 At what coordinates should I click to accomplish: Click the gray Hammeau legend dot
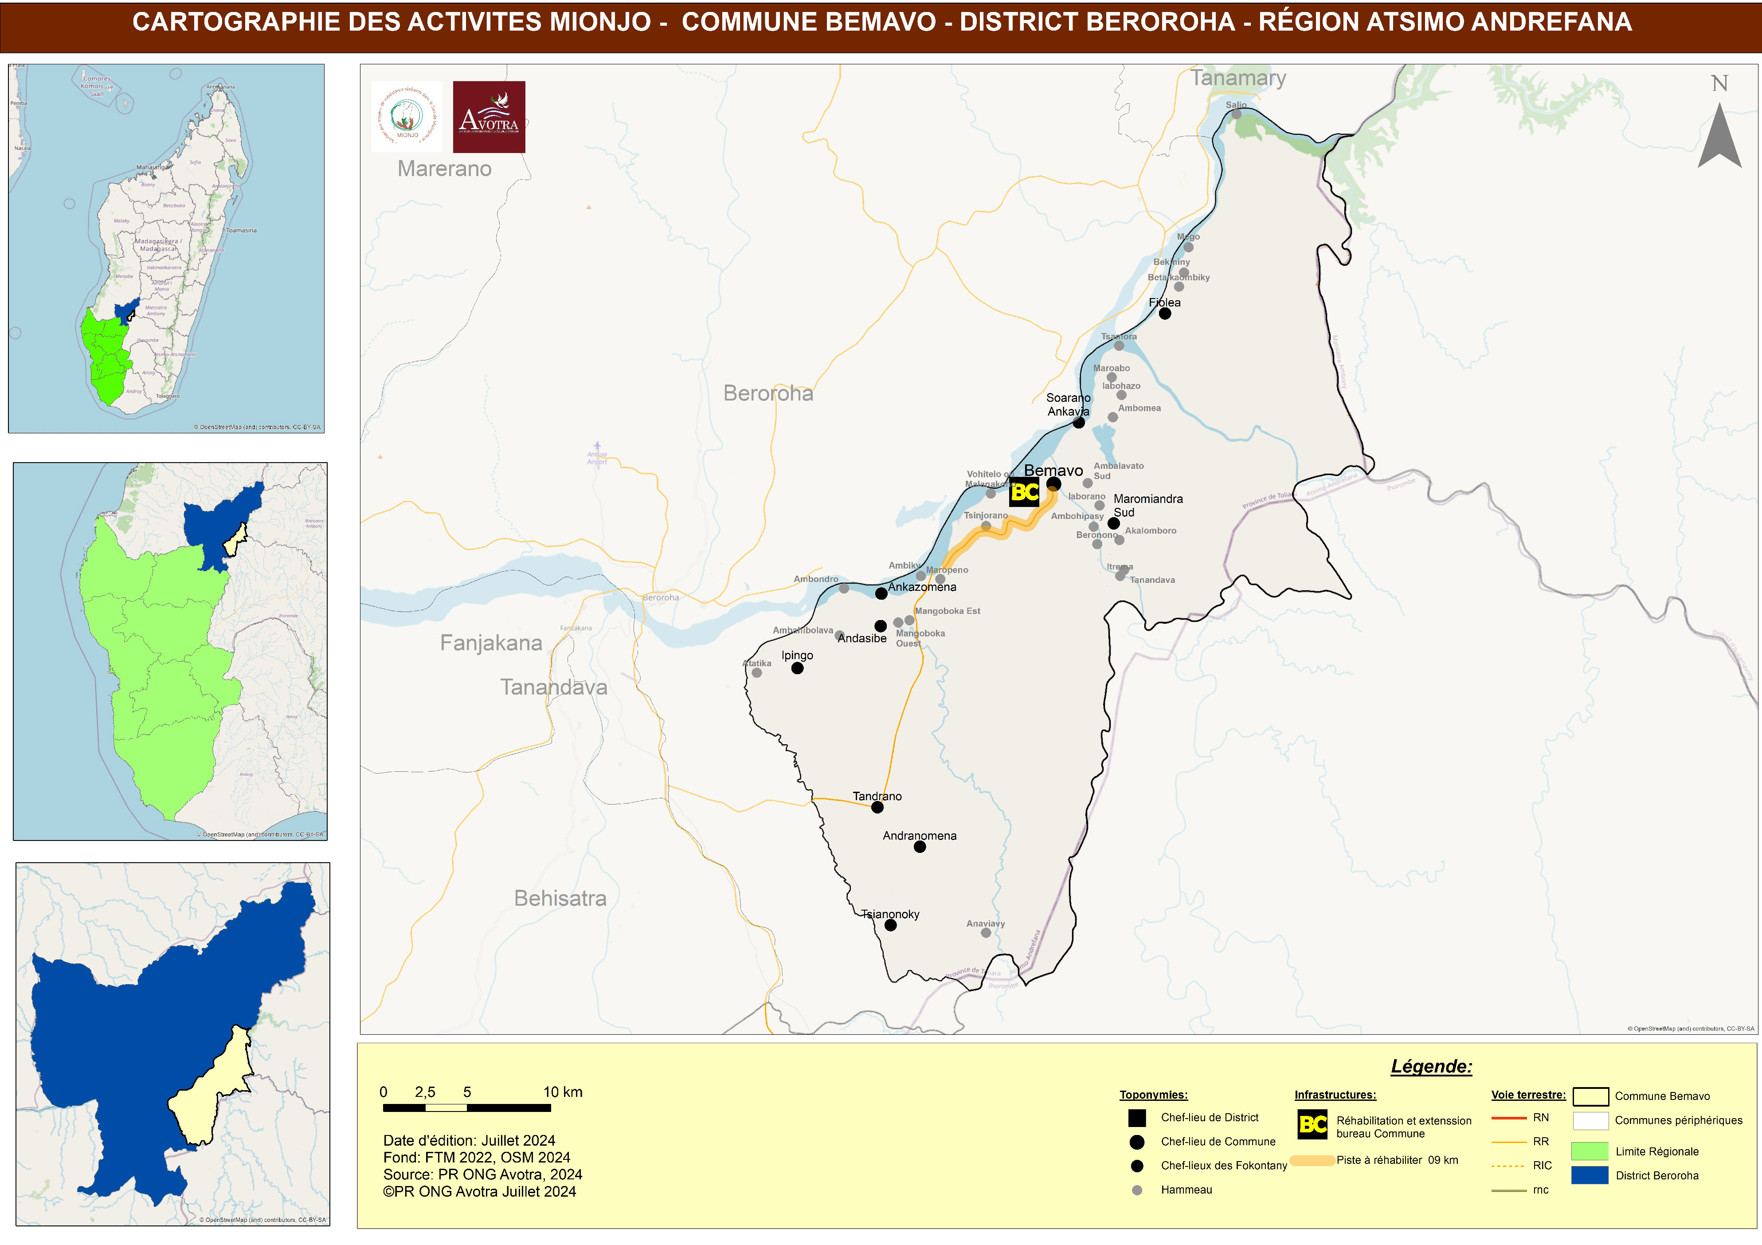(x=1136, y=1190)
